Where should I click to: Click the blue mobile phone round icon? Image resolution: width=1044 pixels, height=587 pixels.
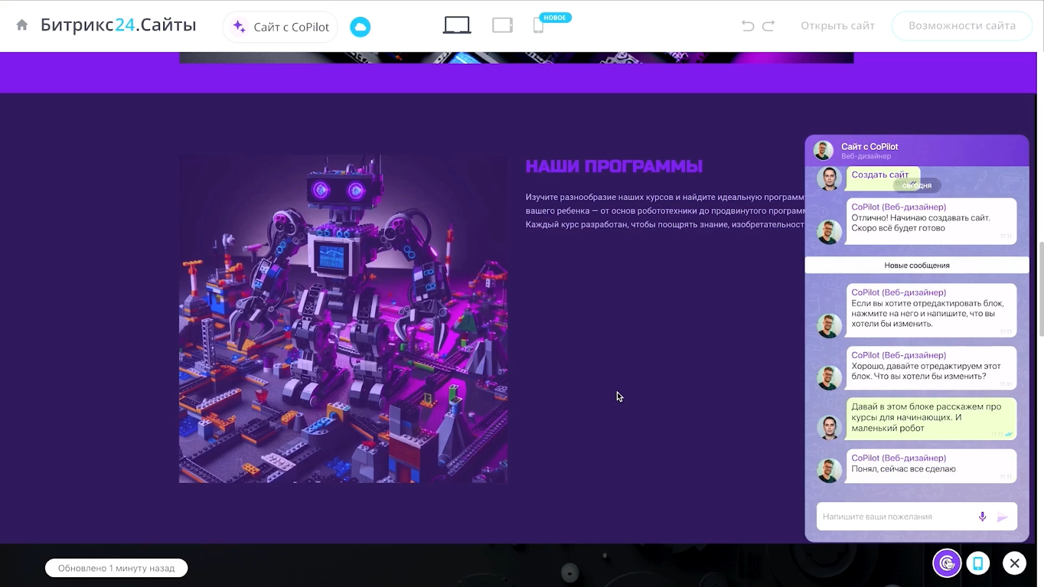[x=978, y=563]
